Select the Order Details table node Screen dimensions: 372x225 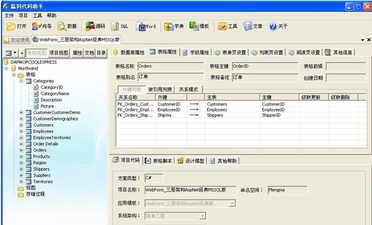(x=45, y=144)
